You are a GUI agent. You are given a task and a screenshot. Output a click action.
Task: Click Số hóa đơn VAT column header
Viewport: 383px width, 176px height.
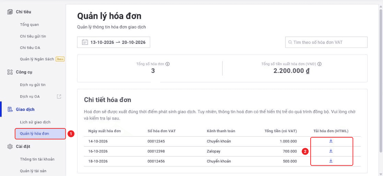coord(161,131)
